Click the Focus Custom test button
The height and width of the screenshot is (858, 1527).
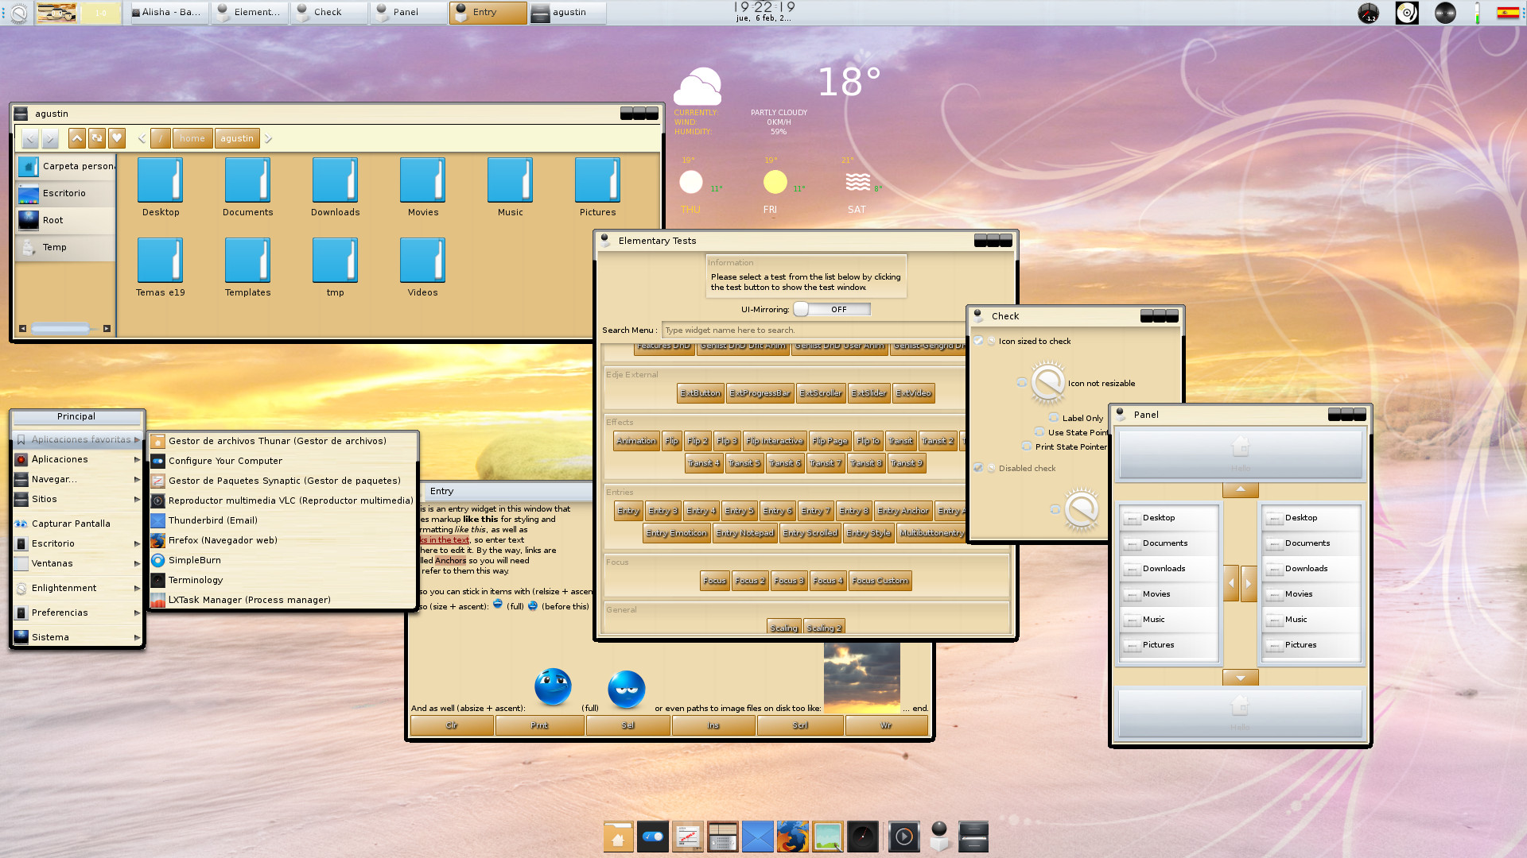880,581
